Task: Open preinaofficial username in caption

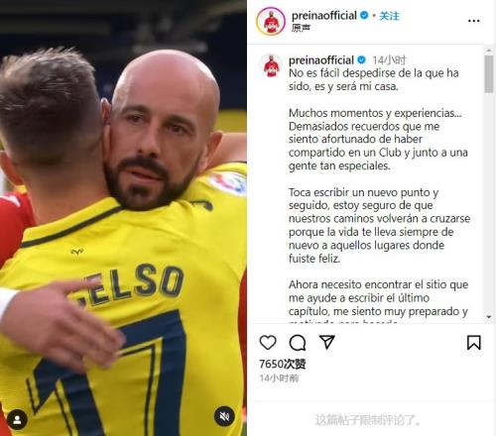Action: point(321,60)
